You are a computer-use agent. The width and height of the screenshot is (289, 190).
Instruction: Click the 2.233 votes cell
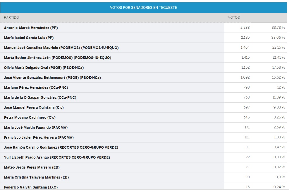pos(245,28)
